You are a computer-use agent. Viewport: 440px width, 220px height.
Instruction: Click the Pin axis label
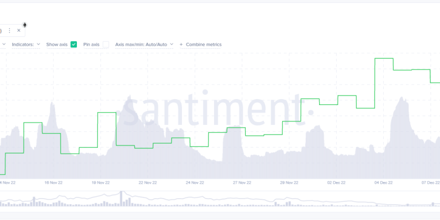pyautogui.click(x=92, y=45)
